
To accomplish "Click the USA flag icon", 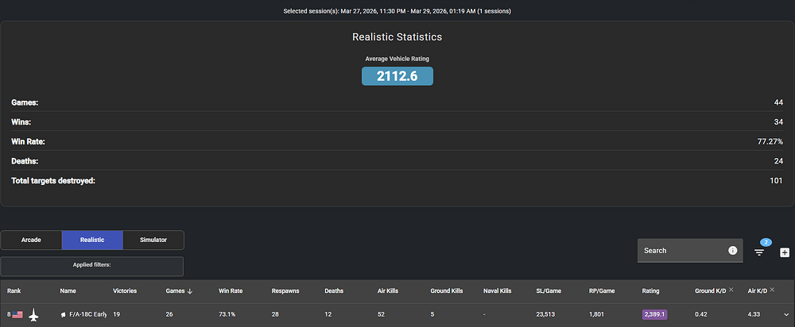I will [17, 315].
